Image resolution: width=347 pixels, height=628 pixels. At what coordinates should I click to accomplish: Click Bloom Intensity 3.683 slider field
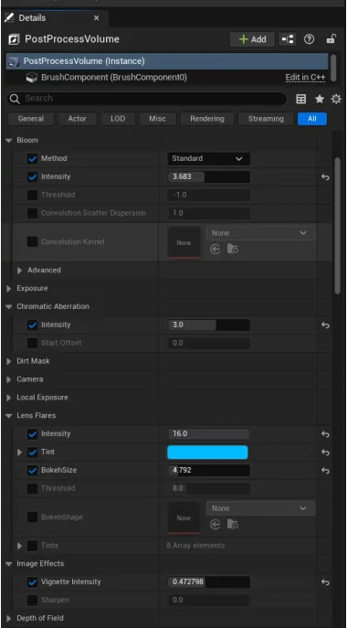(208, 177)
